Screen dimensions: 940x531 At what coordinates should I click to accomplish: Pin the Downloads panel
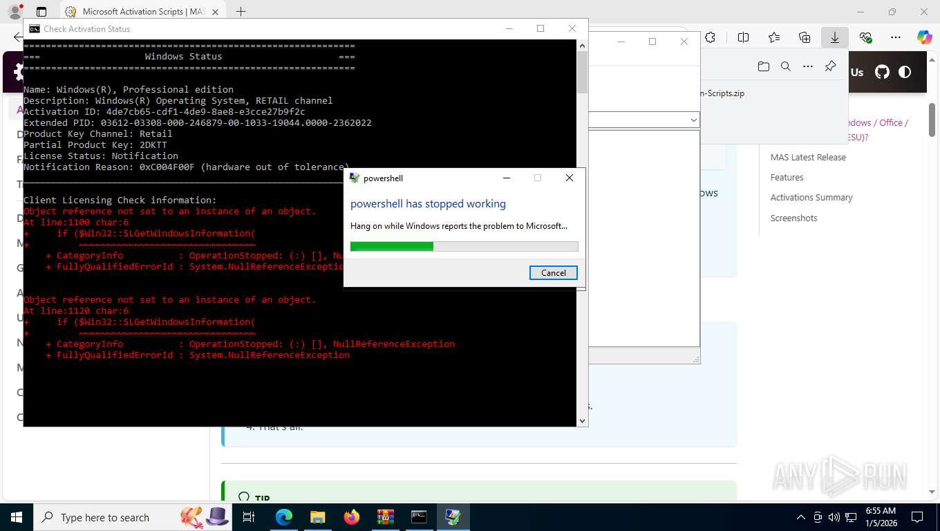coord(830,66)
